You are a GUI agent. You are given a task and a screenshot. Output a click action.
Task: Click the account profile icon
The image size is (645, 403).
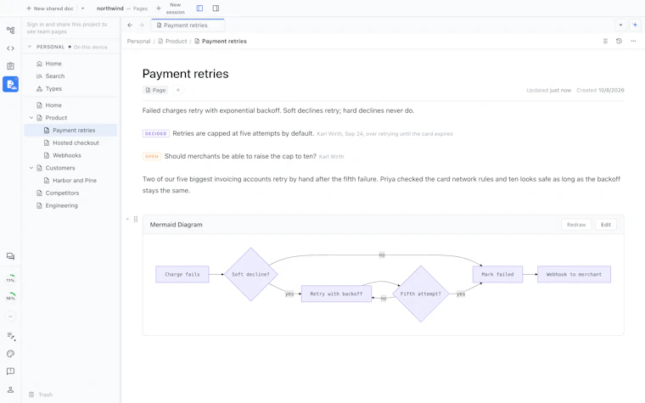[11, 389]
